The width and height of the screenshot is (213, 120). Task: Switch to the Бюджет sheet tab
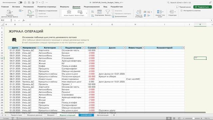(51, 115)
